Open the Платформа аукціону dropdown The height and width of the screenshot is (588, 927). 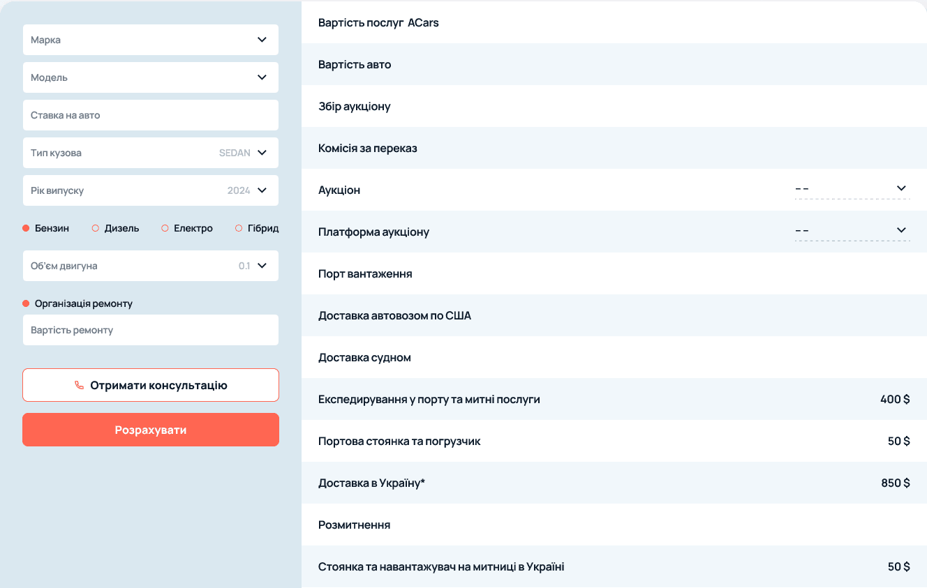(x=852, y=231)
